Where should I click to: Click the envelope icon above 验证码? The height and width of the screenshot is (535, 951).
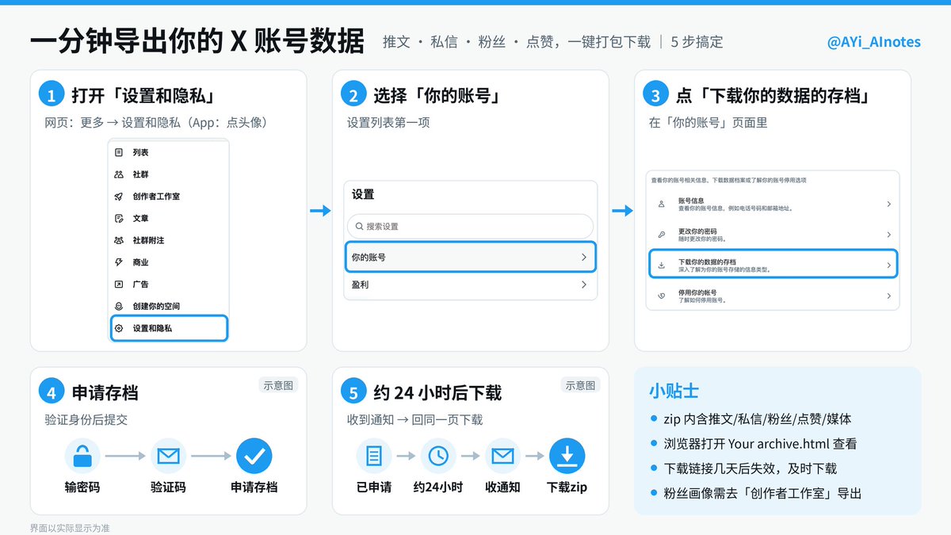coord(168,457)
